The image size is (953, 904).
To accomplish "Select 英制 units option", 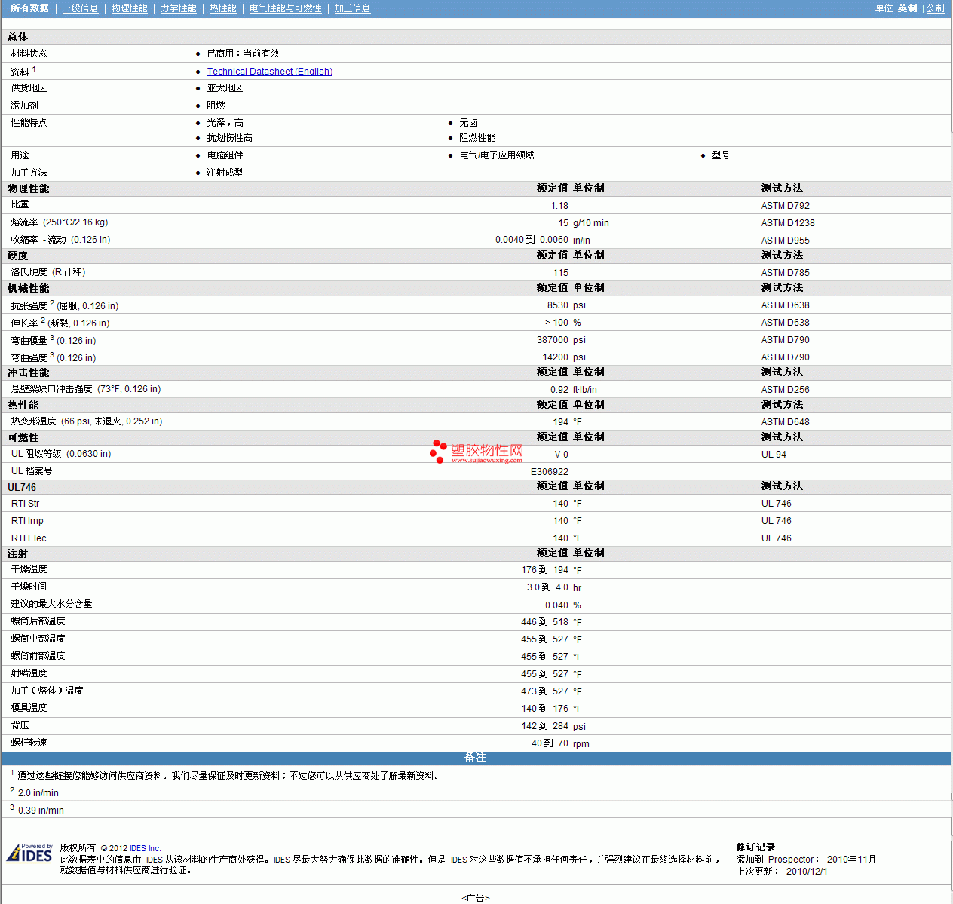I will (907, 8).
